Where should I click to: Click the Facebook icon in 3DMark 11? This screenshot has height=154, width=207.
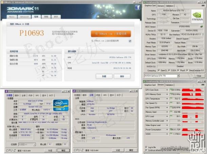point(137,7)
